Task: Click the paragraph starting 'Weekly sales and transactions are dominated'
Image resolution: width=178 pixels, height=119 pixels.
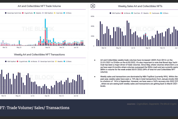Action: tap(139, 81)
